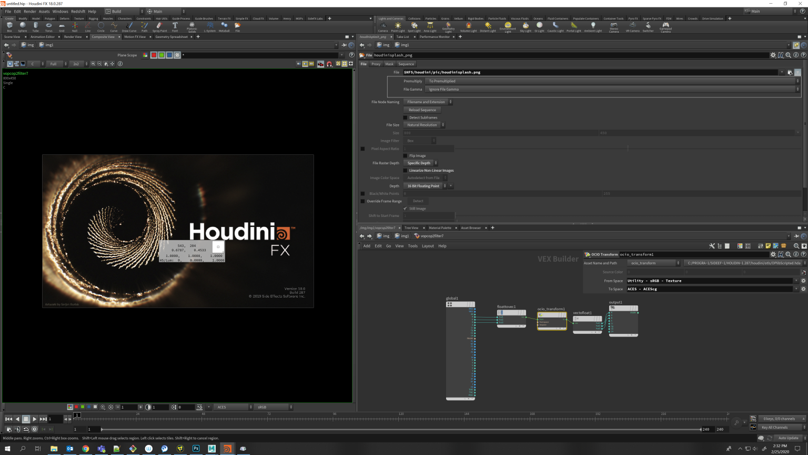Click the red channel plane swatch
This screenshot has width=808, height=455.
pos(154,55)
